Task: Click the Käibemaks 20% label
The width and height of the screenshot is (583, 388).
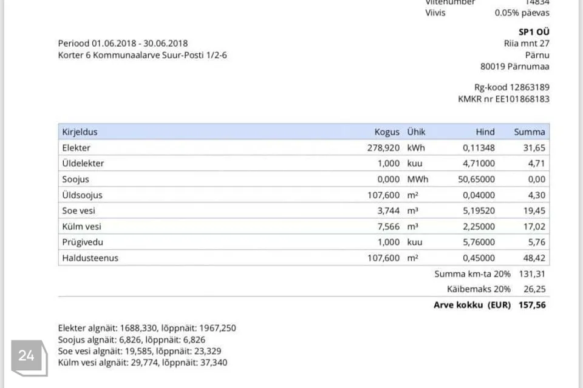Action: coord(479,289)
